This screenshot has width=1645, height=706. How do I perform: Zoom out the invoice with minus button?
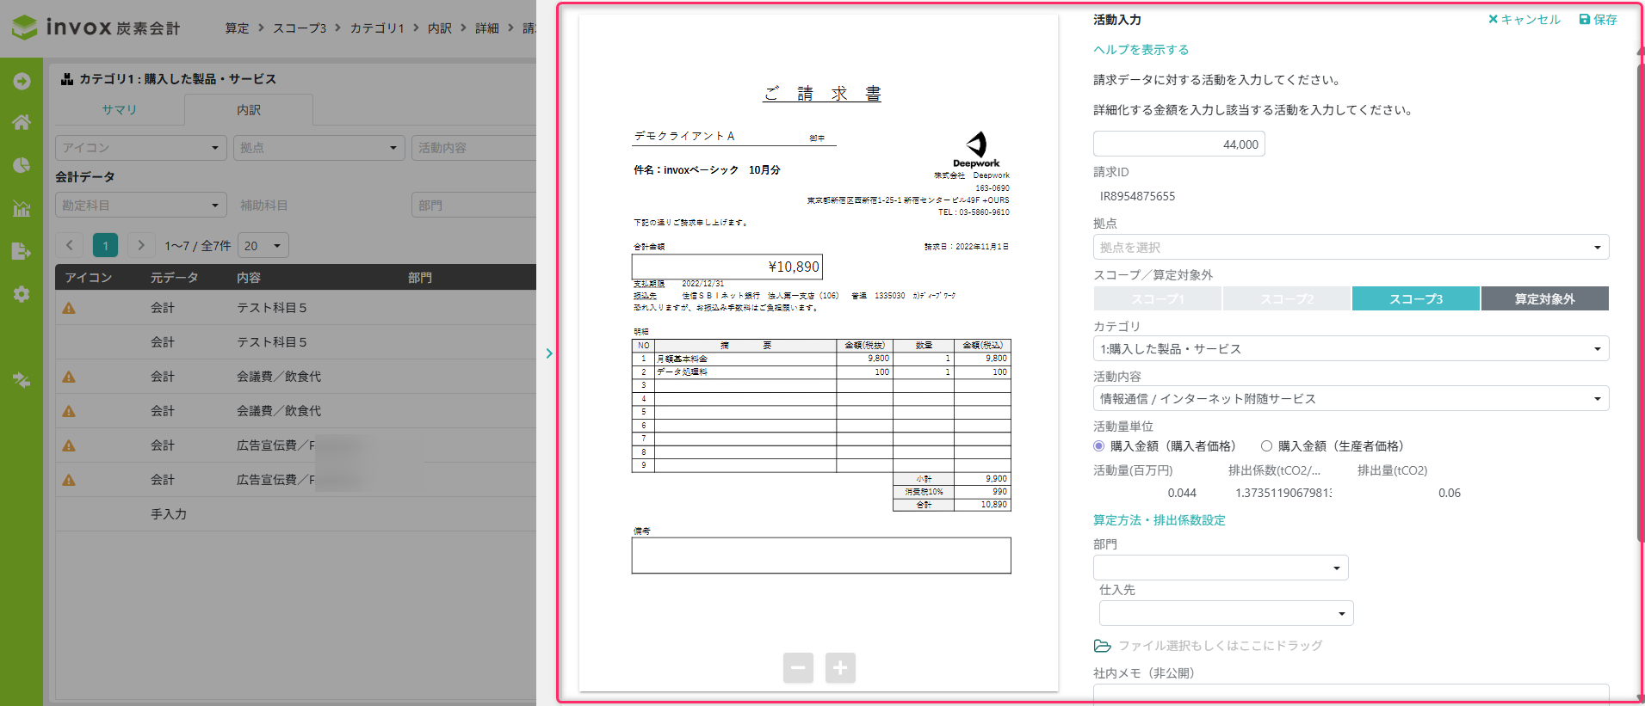tap(798, 667)
